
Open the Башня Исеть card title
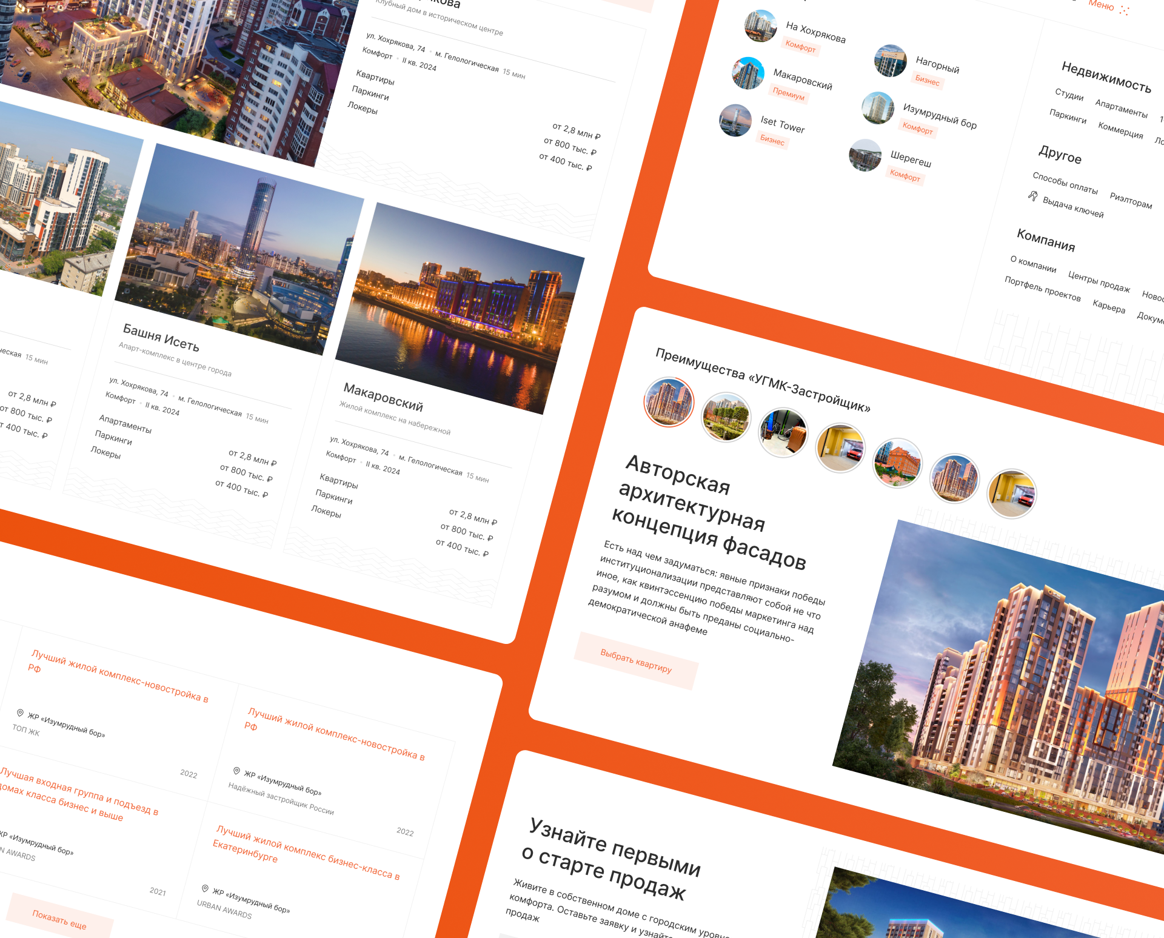pyautogui.click(x=161, y=337)
